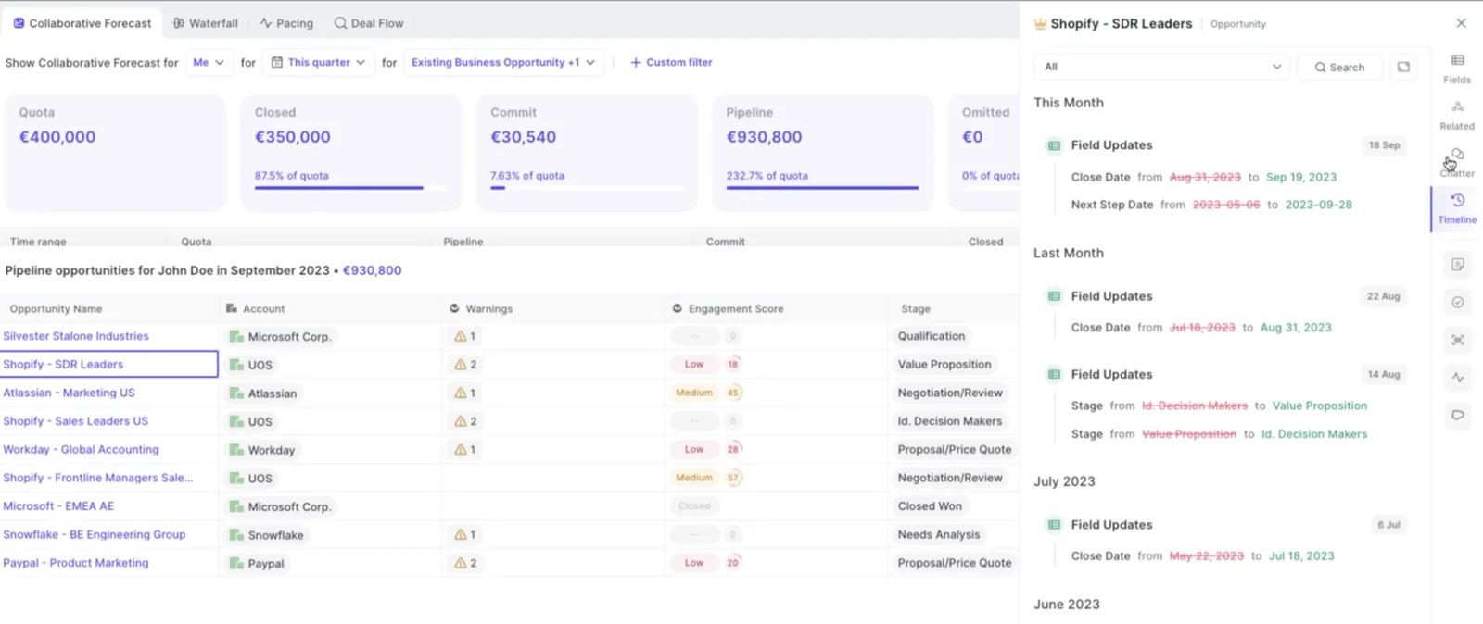Switch to the Pacing tab
Viewport: 1483px width, 624px height.
286,23
